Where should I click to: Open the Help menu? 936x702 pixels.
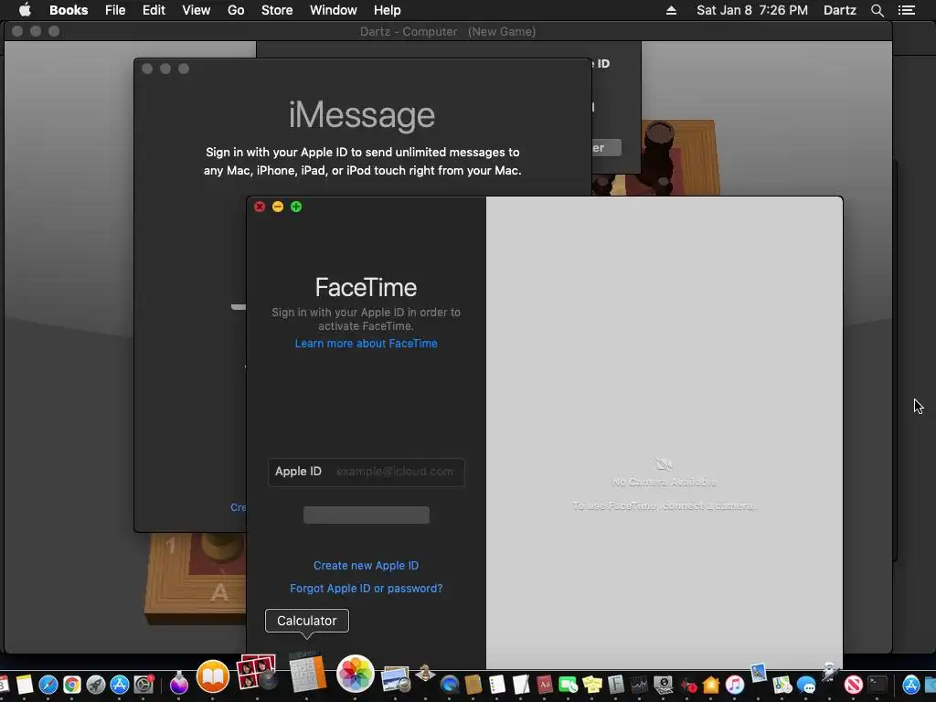(x=387, y=10)
